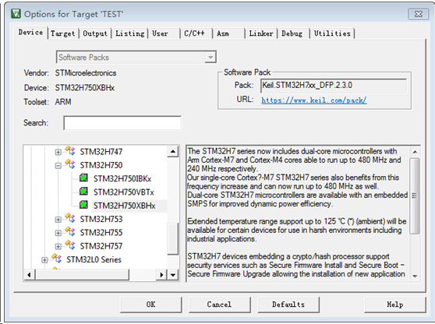Click the STM32H757 family icon
The width and height of the screenshot is (435, 324).
pos(70,245)
